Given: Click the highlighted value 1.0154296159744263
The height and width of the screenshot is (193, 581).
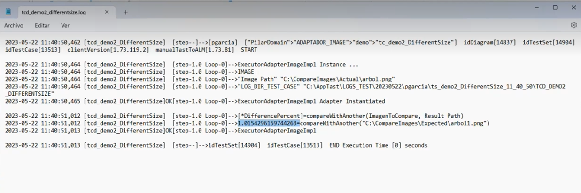Looking at the screenshot, I should [x=267, y=123].
